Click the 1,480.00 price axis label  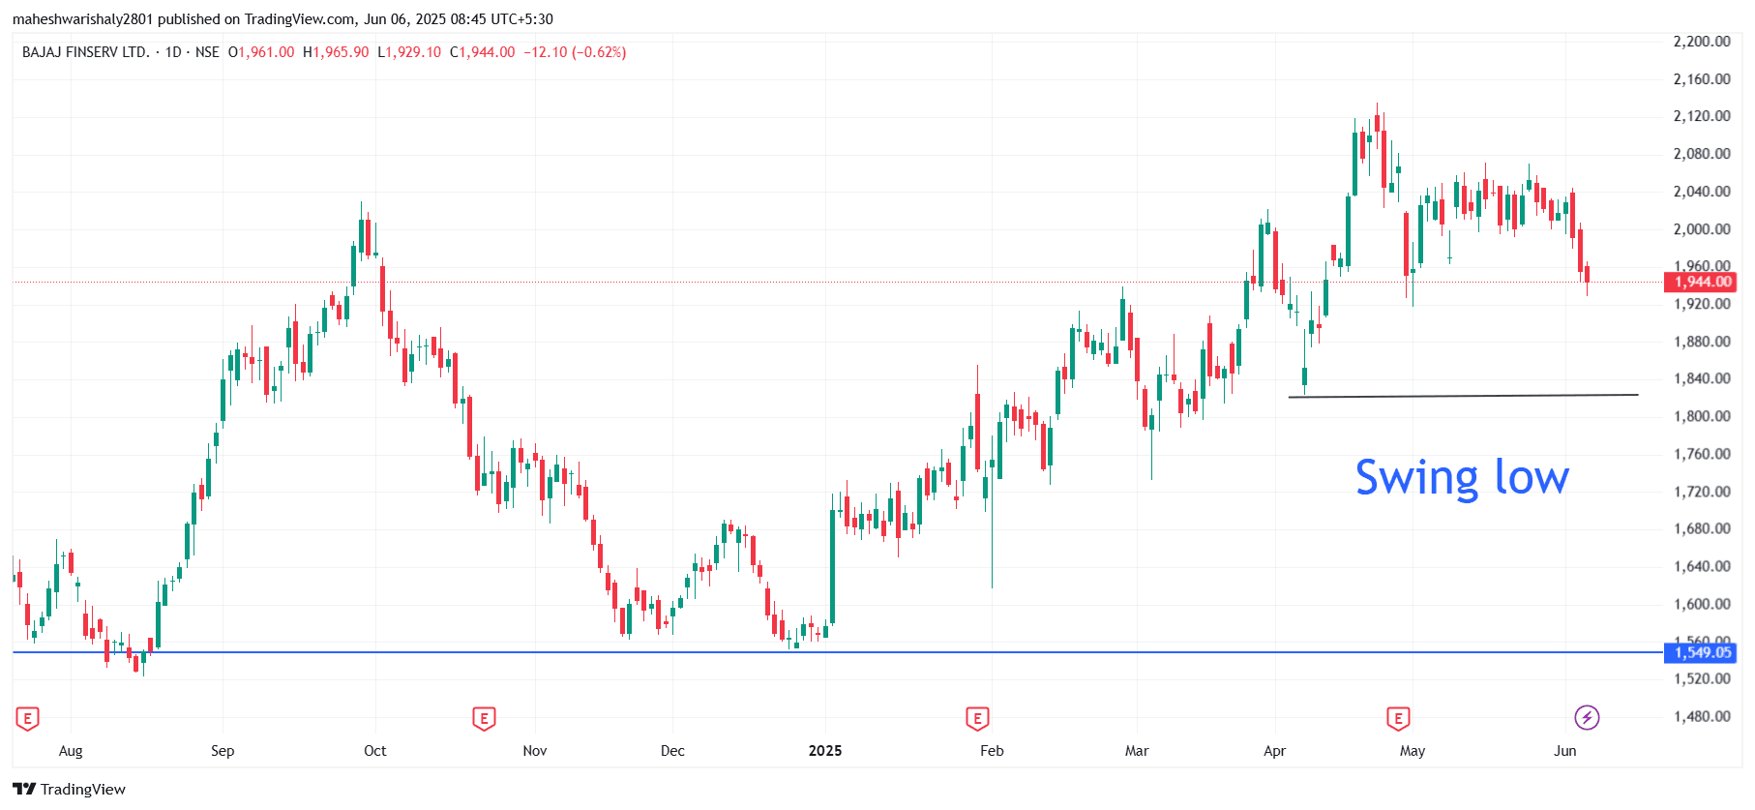click(x=1702, y=716)
